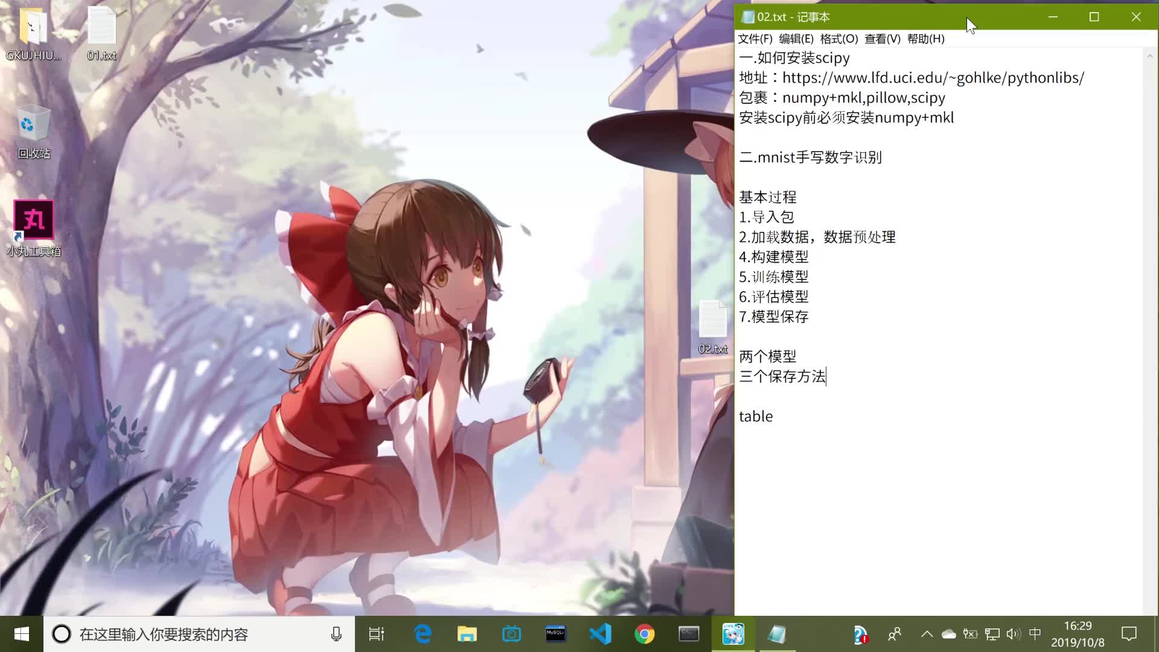Click the Windows Start button
This screenshot has height=652, width=1159.
pos(21,634)
